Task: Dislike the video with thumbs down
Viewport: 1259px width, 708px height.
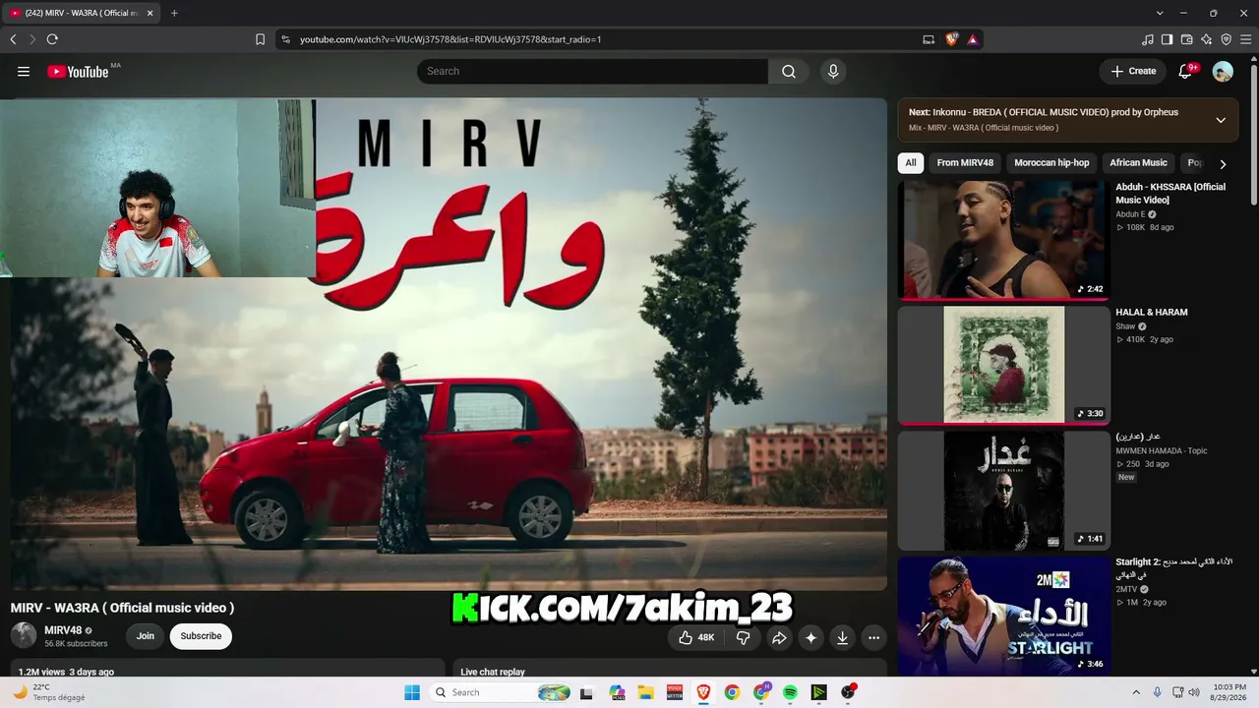Action: (743, 637)
